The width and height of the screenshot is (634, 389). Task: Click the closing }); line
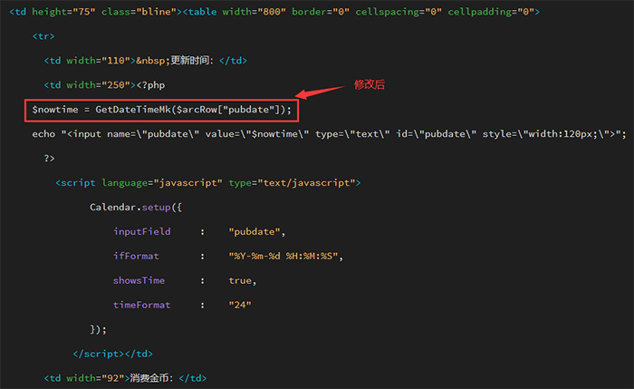pos(98,329)
